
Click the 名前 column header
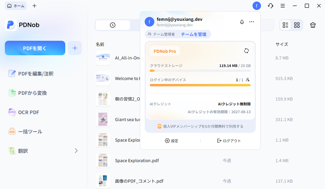pos(100,44)
